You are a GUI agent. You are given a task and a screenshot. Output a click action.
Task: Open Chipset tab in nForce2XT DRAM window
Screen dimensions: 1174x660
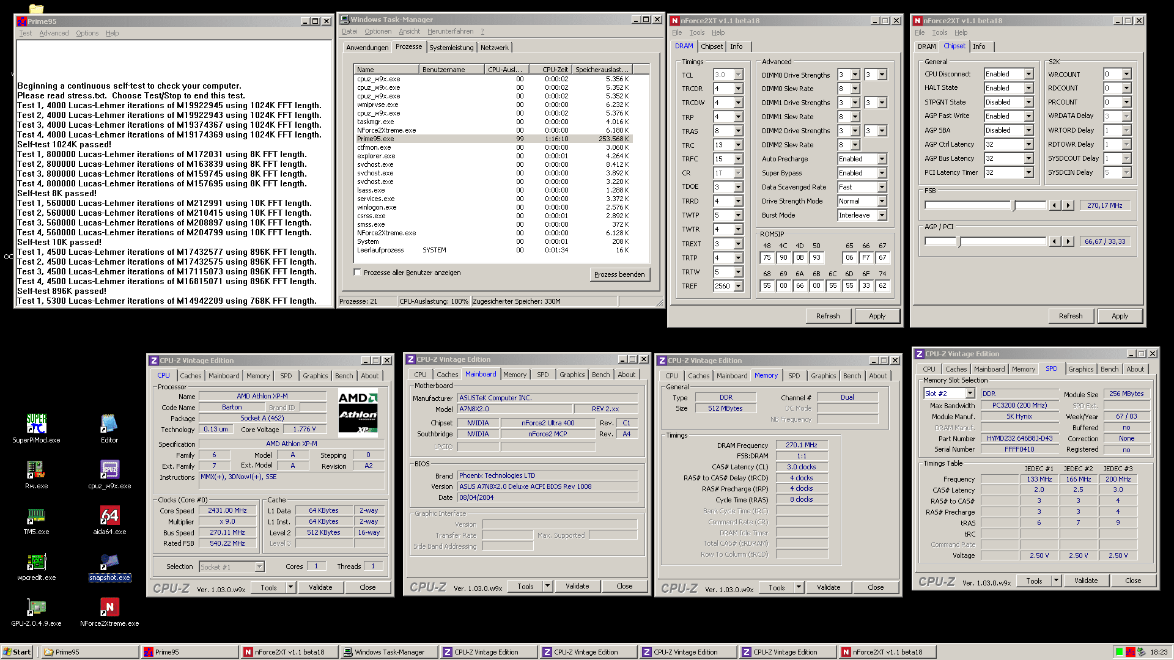tap(711, 46)
